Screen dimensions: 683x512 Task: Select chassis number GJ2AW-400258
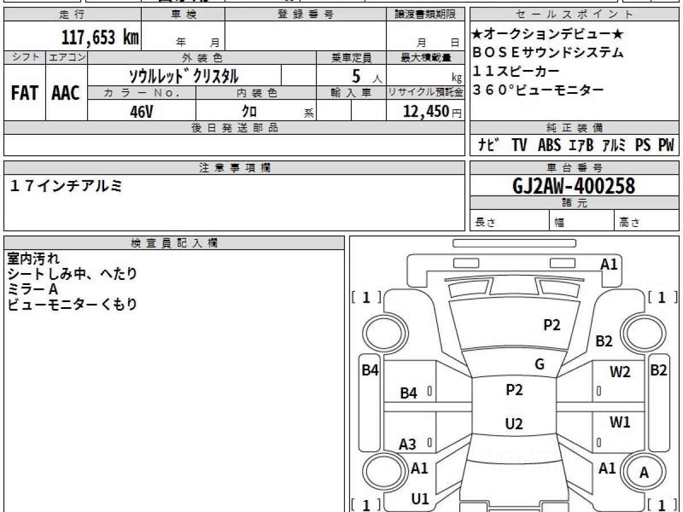pos(574,185)
